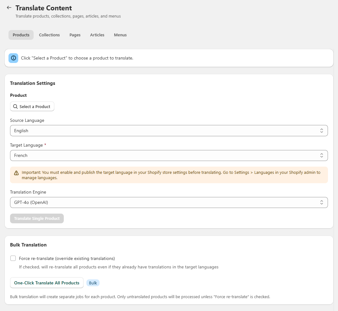The height and width of the screenshot is (311, 338).
Task: Open the Collections tab
Action: (49, 35)
